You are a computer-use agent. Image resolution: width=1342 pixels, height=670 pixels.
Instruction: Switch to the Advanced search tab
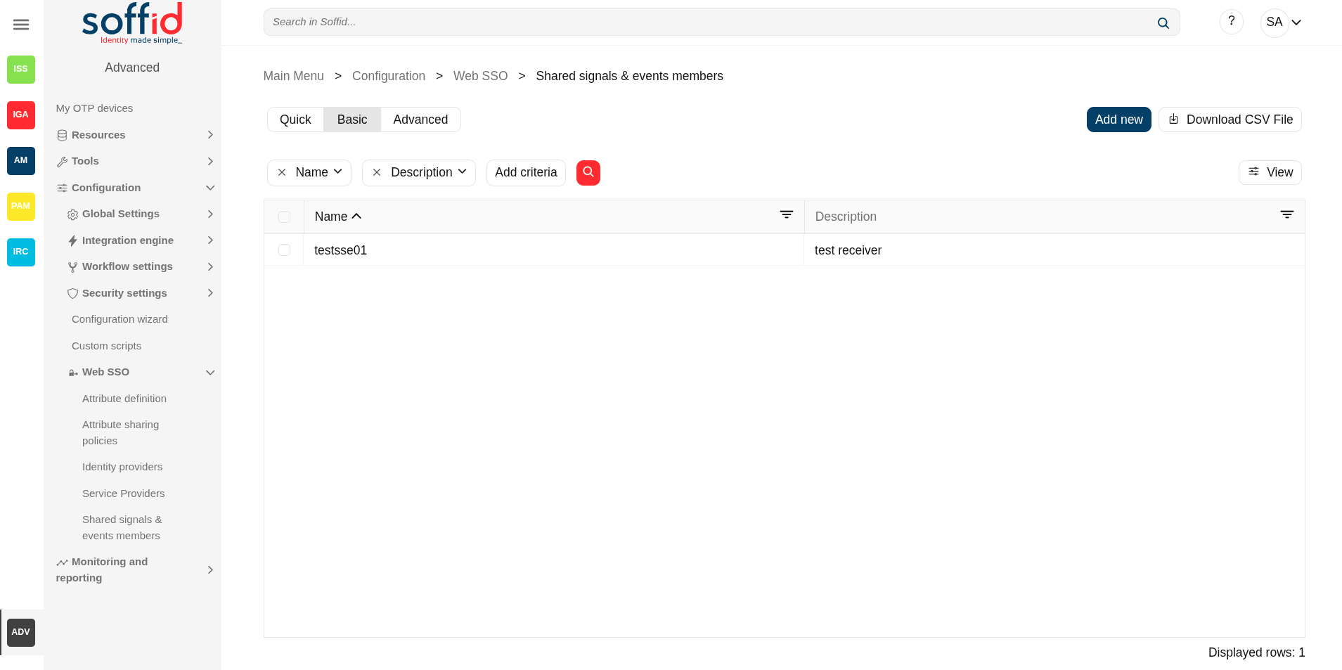(420, 120)
